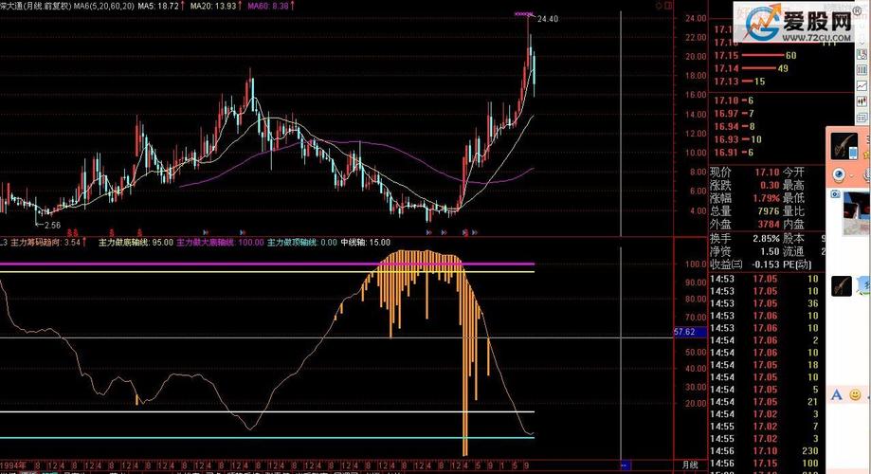
Task: Click the 涨幅 1.79% value
Action: pos(767,198)
